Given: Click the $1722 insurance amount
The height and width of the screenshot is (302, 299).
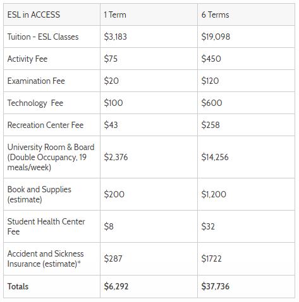Looking at the screenshot, I should click(211, 258).
